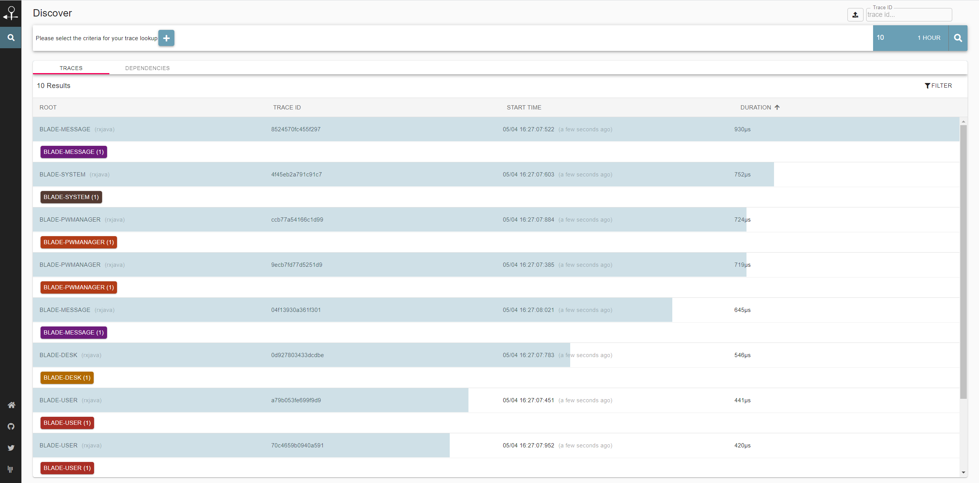Add a search criterion with plus button

point(166,38)
